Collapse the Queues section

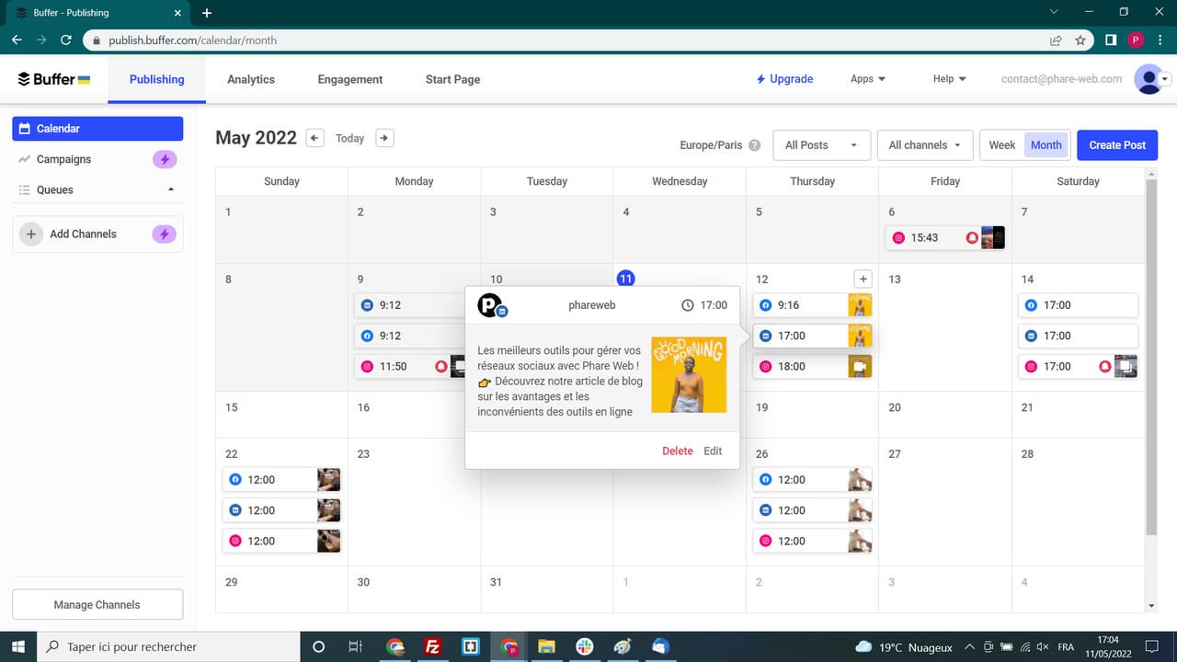[x=171, y=190]
